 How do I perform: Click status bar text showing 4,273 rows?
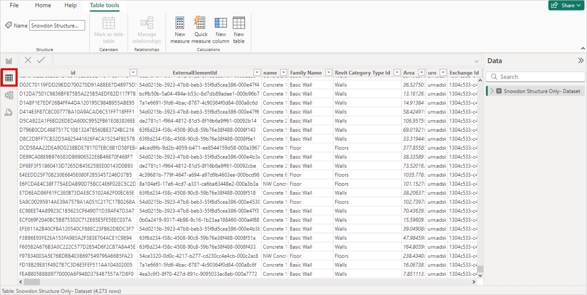(x=61, y=291)
